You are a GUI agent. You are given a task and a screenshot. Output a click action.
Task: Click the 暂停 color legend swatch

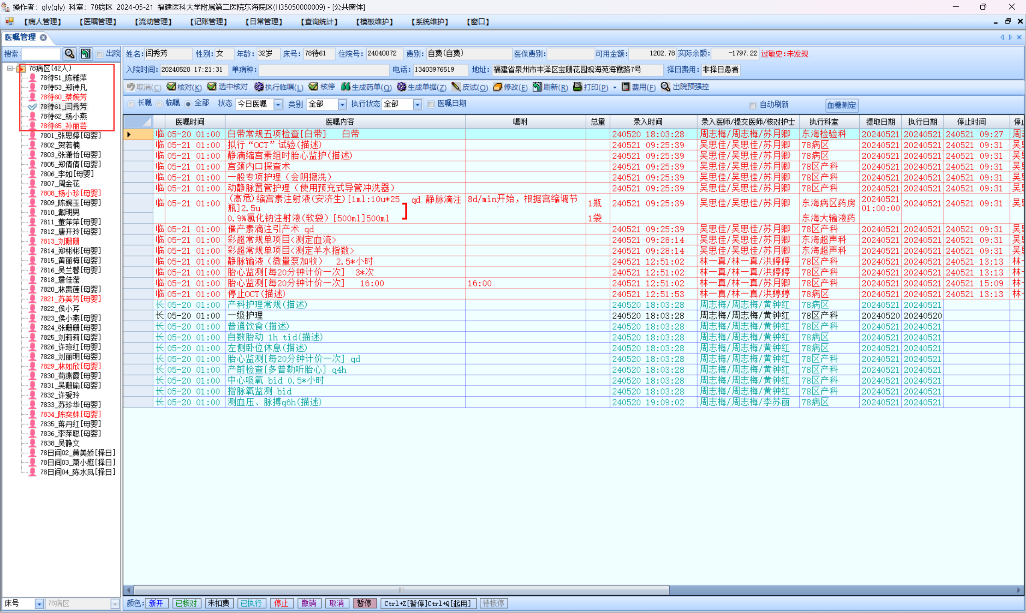pyautogui.click(x=364, y=603)
